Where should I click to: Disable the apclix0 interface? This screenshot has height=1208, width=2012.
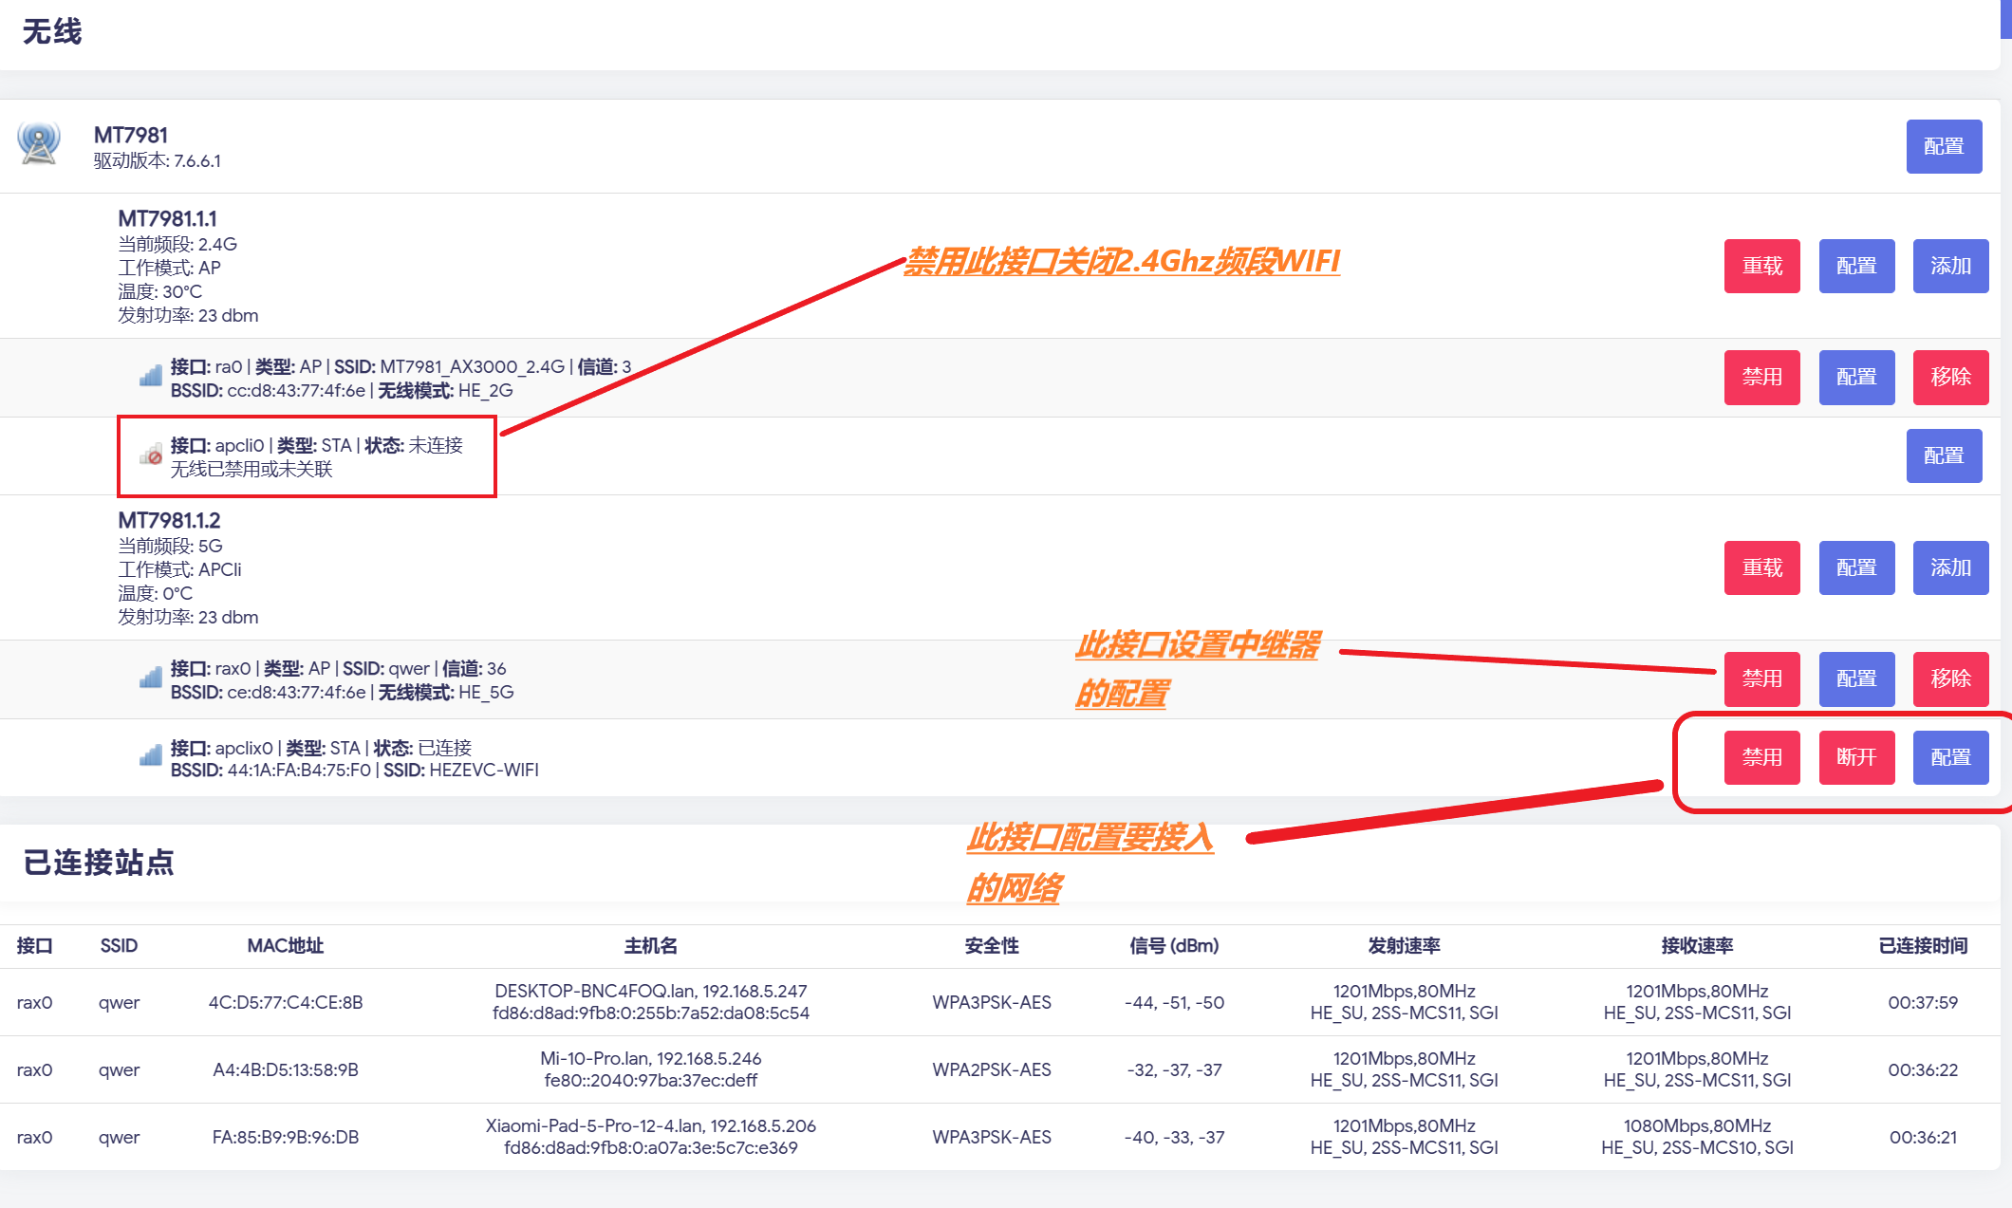(1762, 757)
